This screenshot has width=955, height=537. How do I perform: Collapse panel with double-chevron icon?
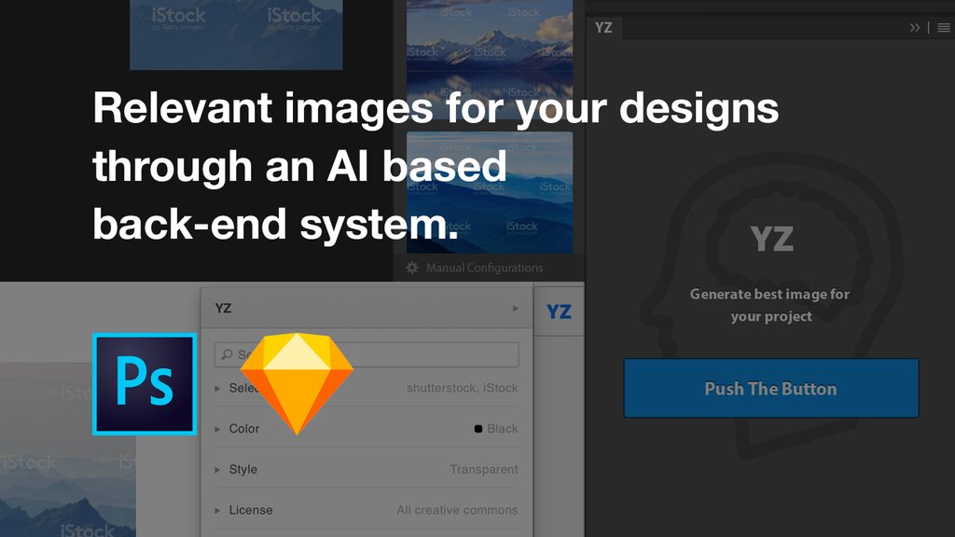[x=914, y=28]
